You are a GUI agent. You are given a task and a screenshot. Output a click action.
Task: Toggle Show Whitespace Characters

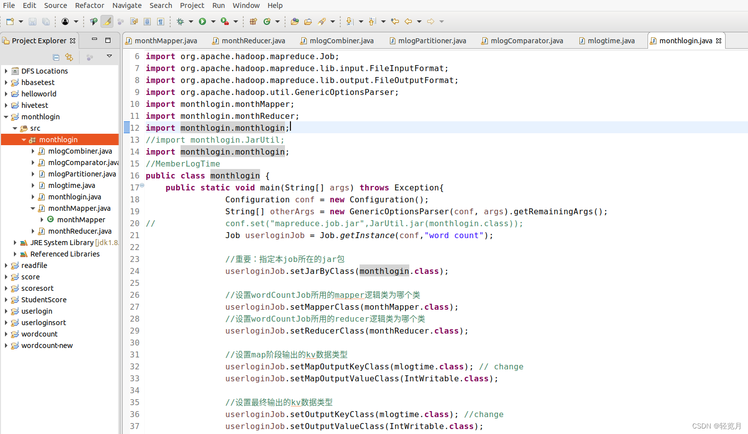point(160,21)
